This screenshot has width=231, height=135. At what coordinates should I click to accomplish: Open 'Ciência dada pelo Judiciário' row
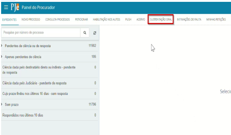(49, 83)
